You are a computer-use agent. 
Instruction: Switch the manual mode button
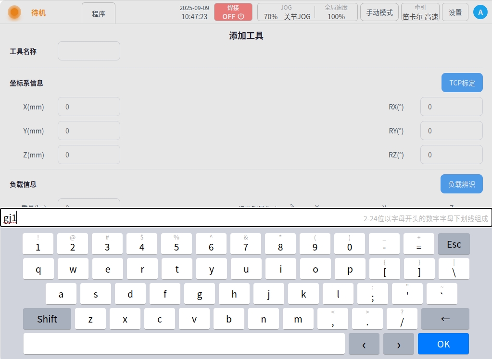379,12
